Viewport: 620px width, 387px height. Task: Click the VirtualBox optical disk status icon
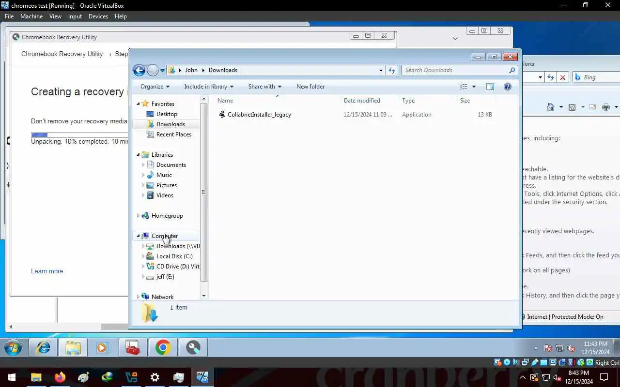coord(507,362)
